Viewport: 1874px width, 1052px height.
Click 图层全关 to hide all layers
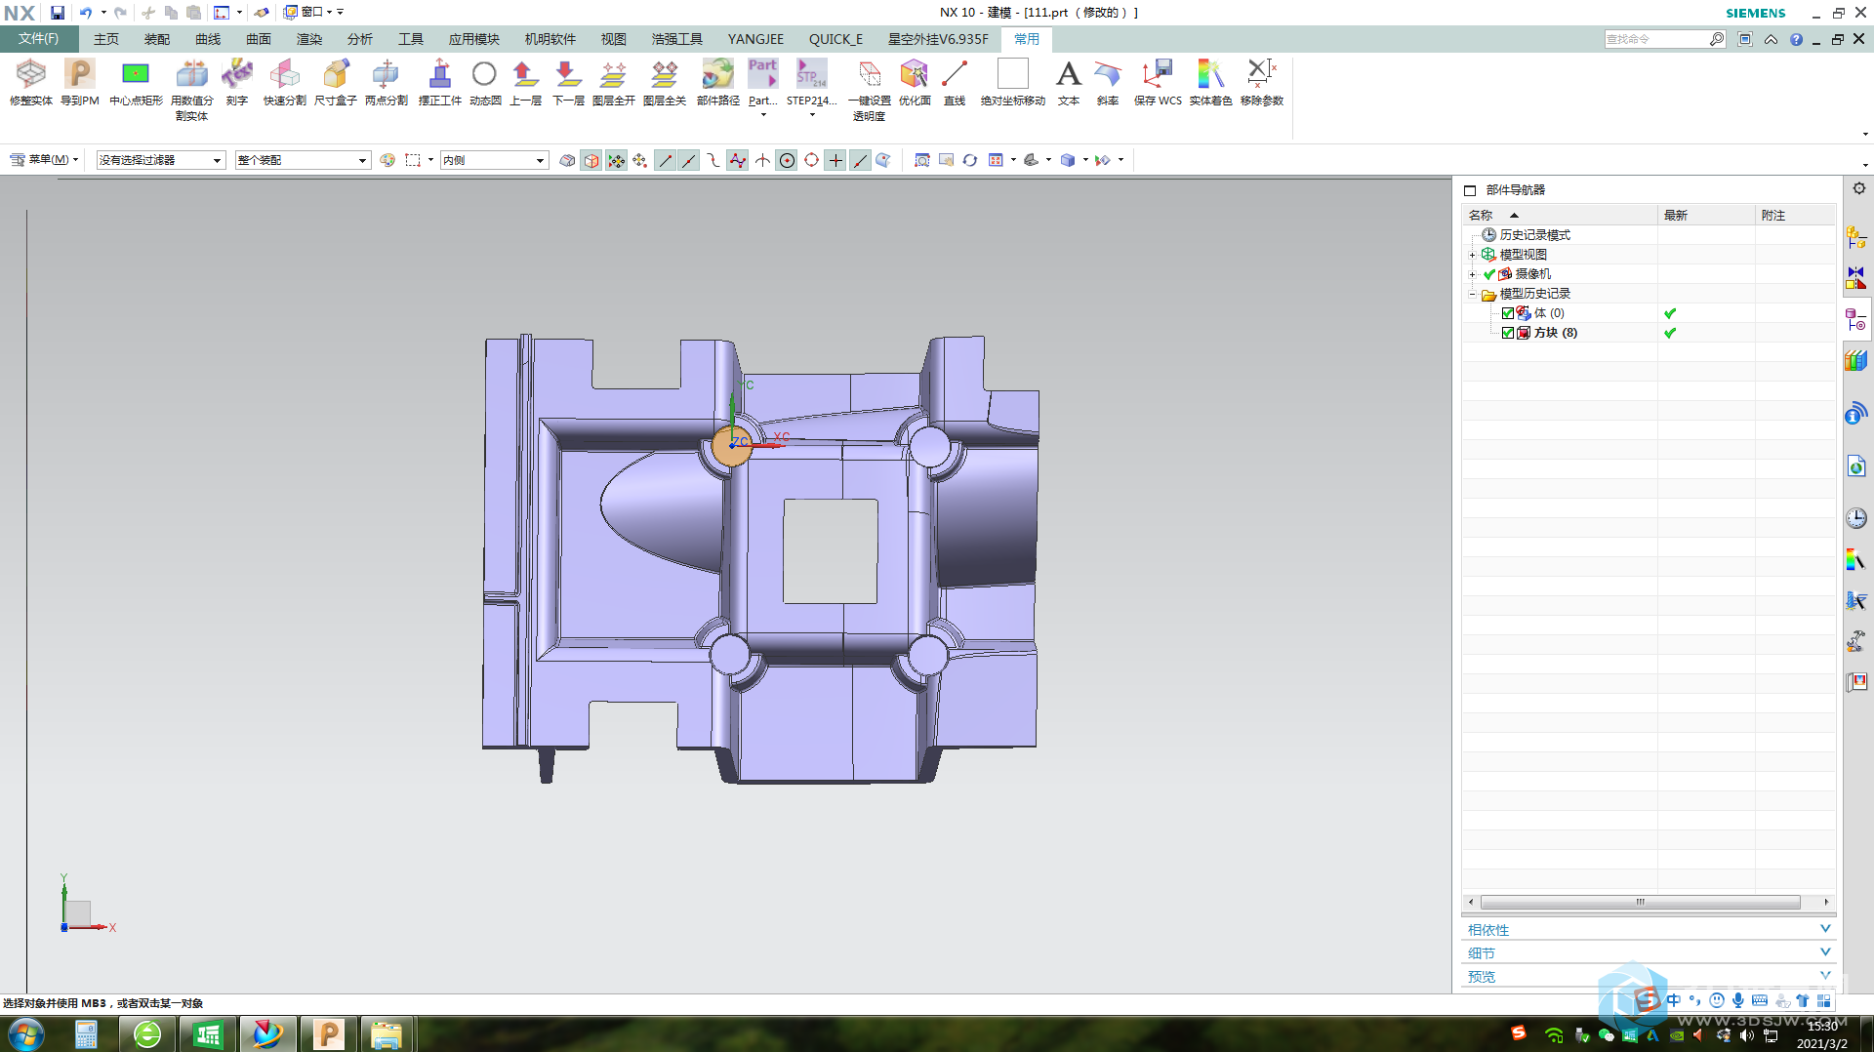point(665,74)
